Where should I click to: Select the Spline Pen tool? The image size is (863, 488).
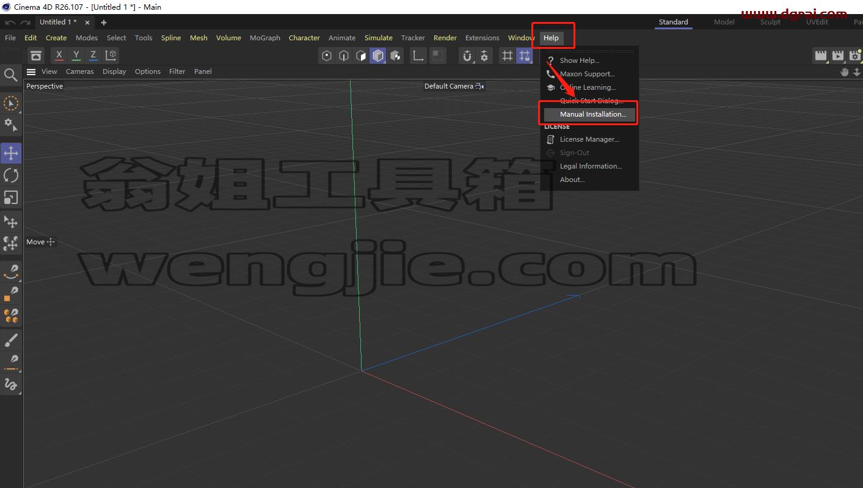11,271
